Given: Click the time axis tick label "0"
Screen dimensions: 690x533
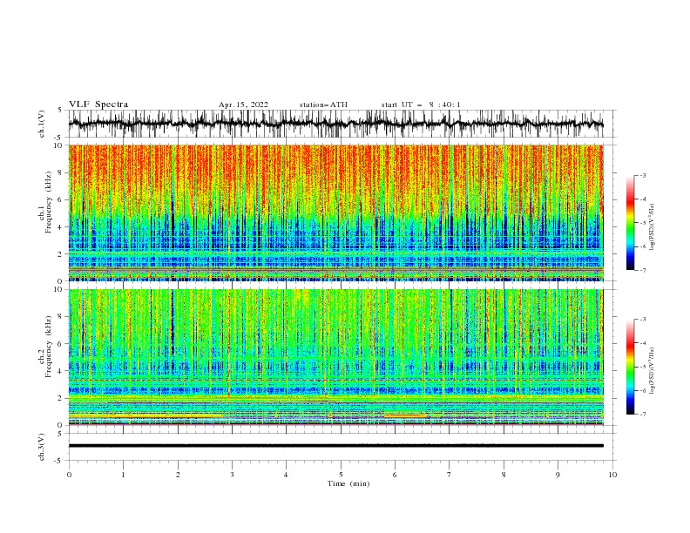Looking at the screenshot, I should click(x=69, y=475).
